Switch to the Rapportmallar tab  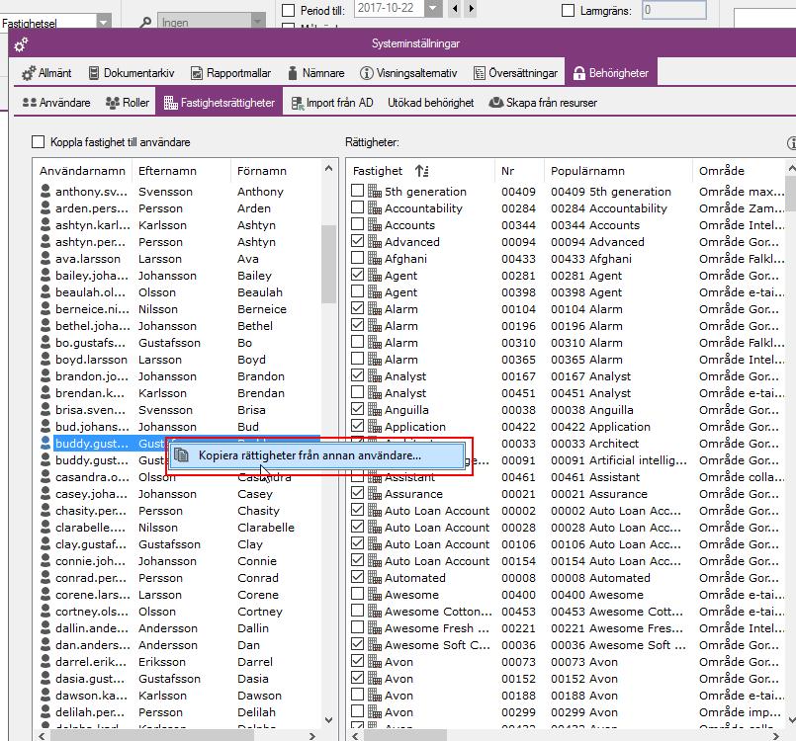[231, 73]
